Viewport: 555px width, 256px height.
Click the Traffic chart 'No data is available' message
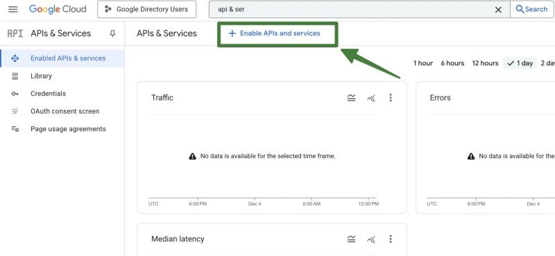268,156
